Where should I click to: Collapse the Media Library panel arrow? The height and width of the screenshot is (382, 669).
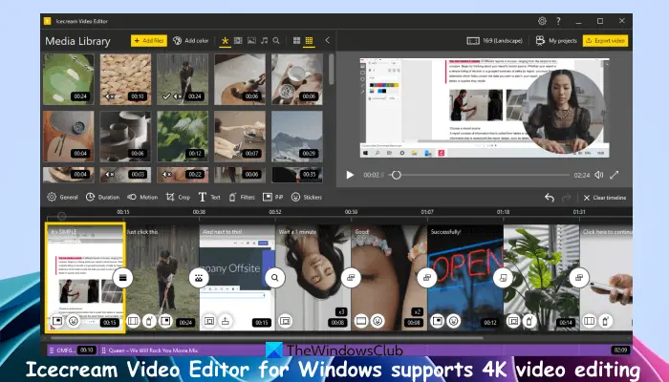point(327,40)
